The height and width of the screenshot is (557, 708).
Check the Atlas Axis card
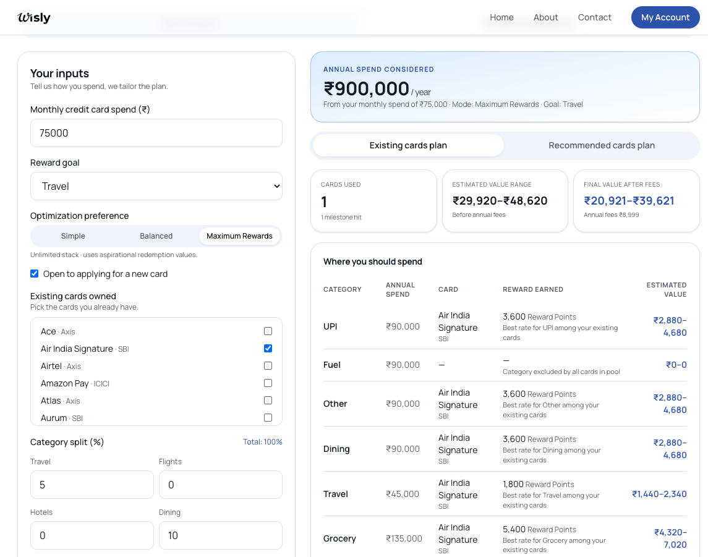[x=268, y=401]
